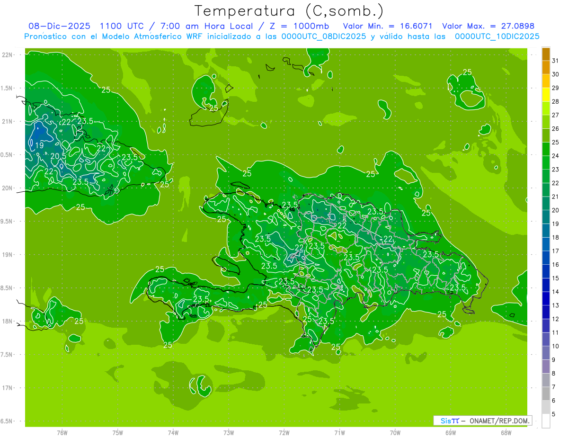Pick purple color bar segment between 8 and 9
Image resolution: width=568 pixels, height=439 pixels.
(546, 367)
